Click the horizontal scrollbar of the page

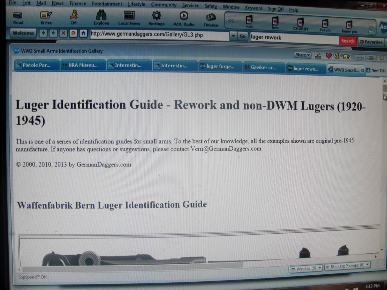pos(133,267)
